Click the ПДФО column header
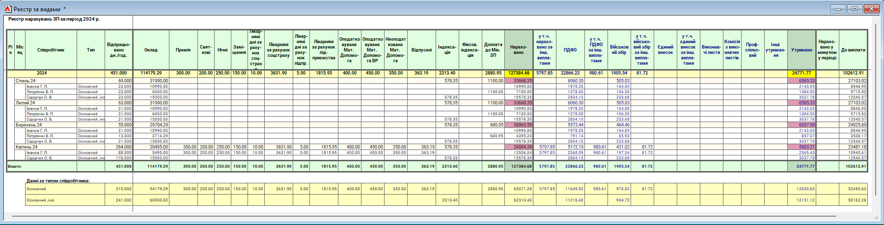 point(570,50)
